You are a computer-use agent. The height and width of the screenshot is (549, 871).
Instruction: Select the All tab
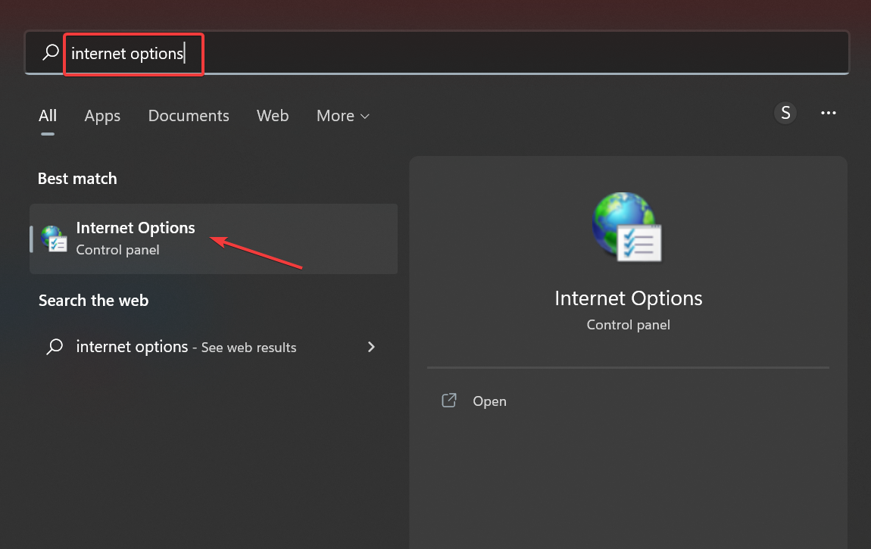pyautogui.click(x=48, y=115)
